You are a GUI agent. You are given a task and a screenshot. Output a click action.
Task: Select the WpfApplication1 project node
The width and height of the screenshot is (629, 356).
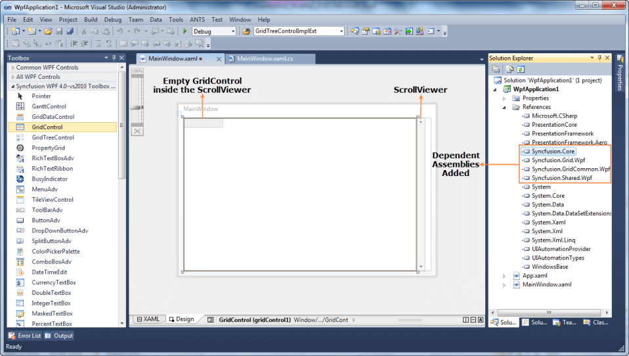pos(536,89)
